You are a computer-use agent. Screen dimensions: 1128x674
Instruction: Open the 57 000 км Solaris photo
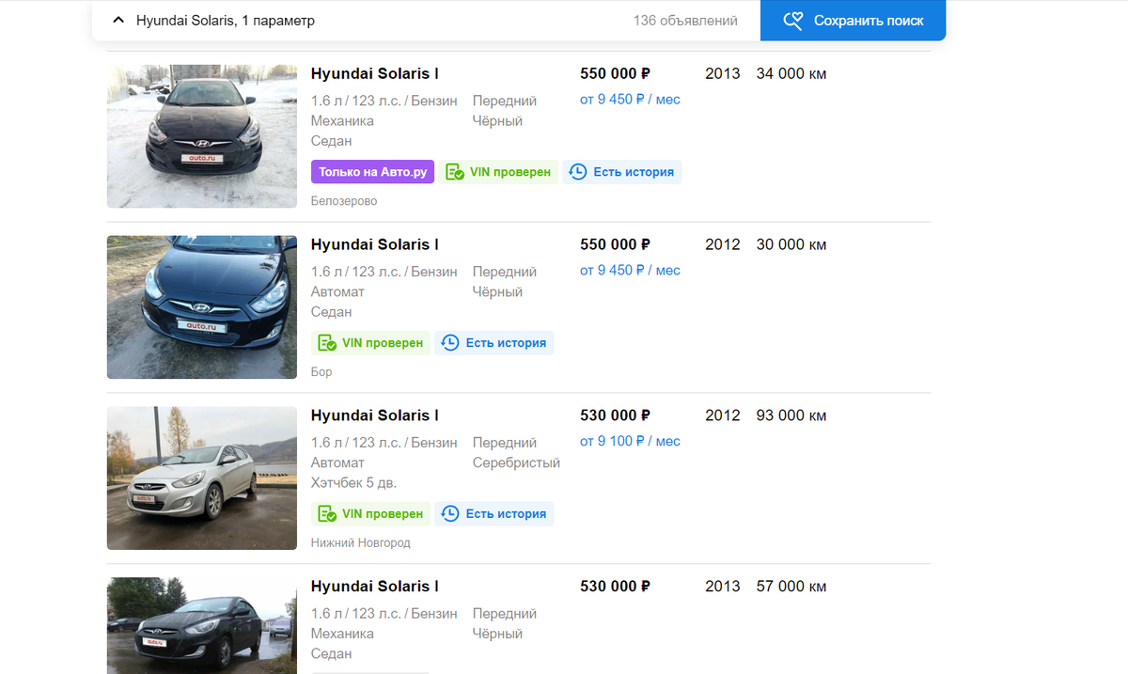202,625
